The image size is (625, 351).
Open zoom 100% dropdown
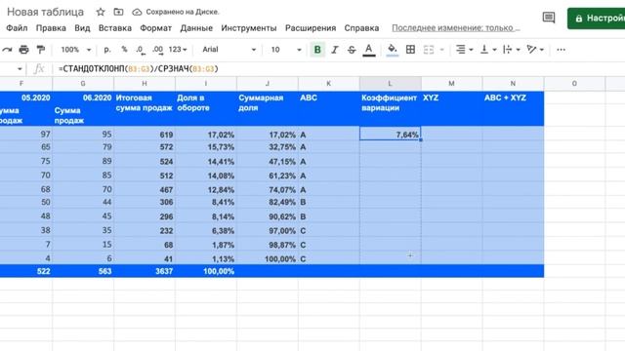pyautogui.click(x=76, y=50)
